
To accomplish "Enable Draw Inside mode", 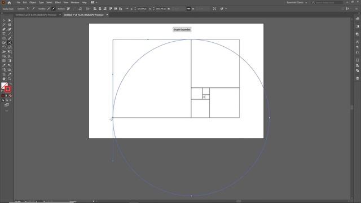I will click(x=10, y=100).
